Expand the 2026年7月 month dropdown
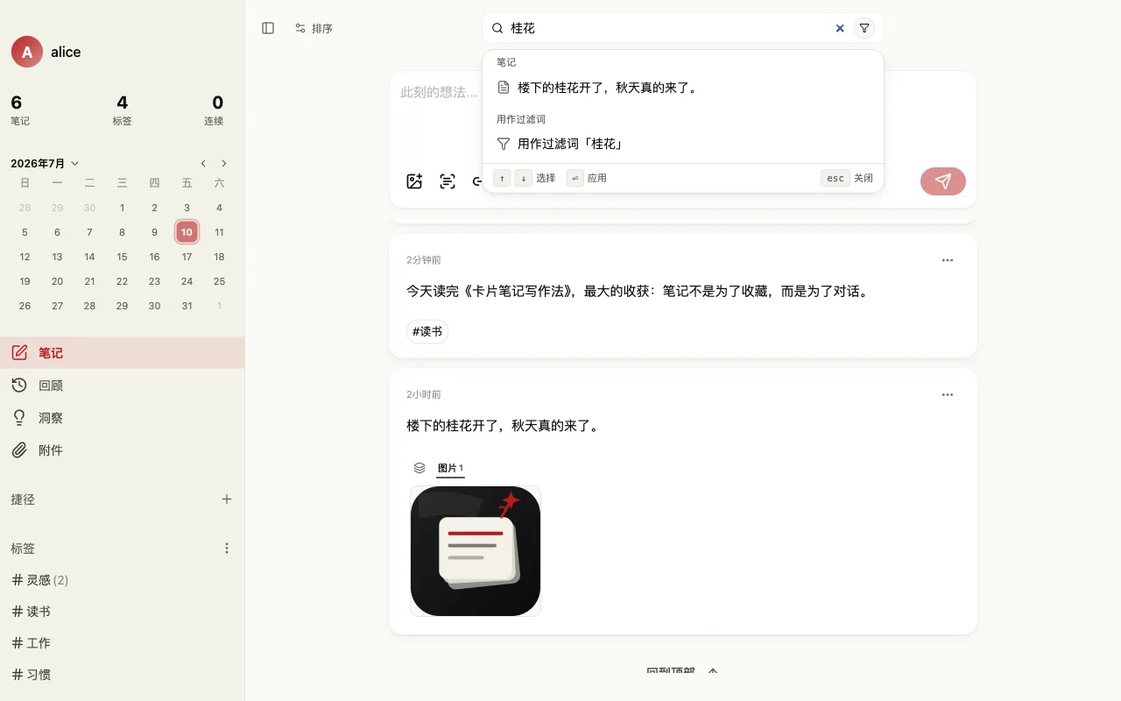 click(45, 163)
